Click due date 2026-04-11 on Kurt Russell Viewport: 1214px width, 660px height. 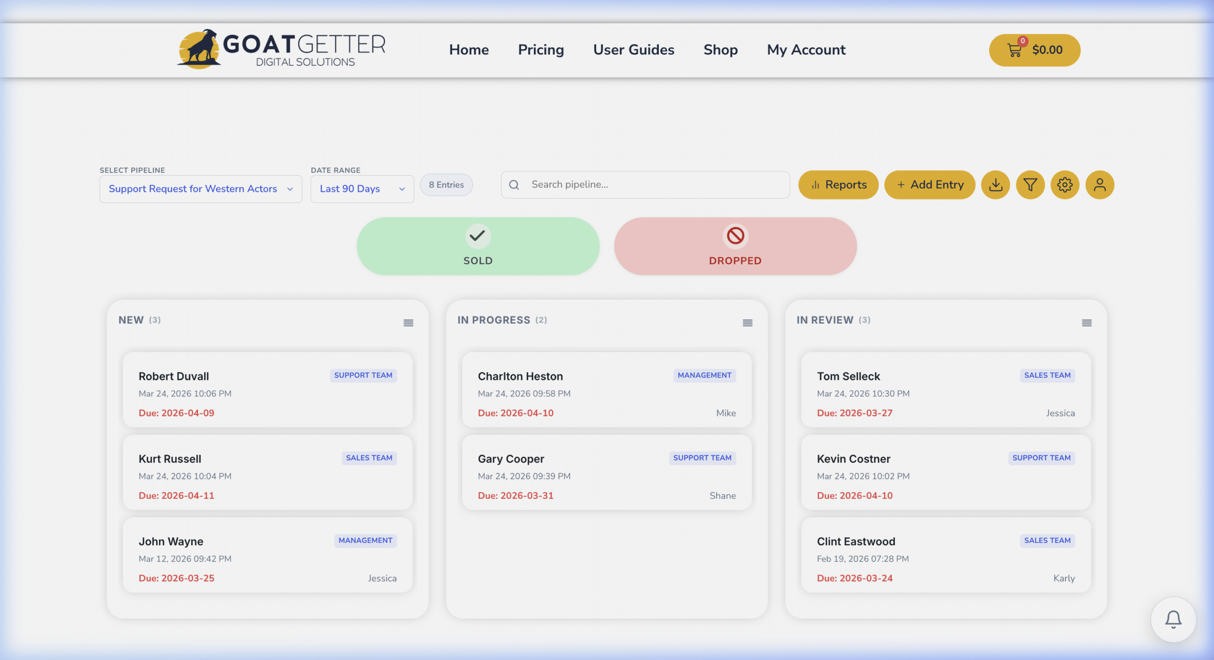tap(176, 496)
